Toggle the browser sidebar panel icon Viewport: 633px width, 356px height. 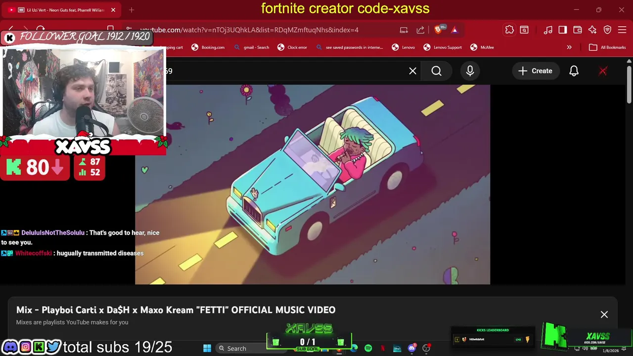point(563,30)
